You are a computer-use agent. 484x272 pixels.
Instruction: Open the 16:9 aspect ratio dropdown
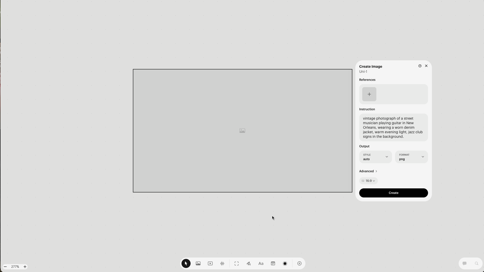pyautogui.click(x=368, y=181)
